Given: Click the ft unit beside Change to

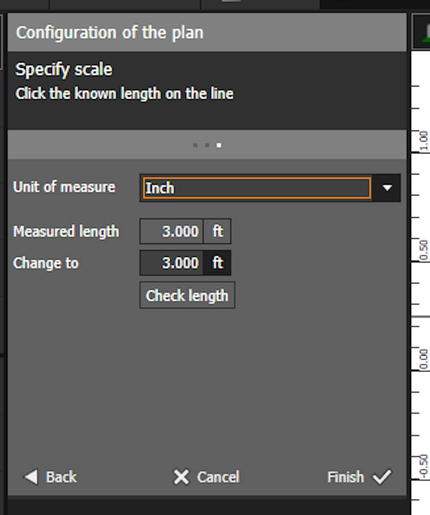Looking at the screenshot, I should (218, 263).
